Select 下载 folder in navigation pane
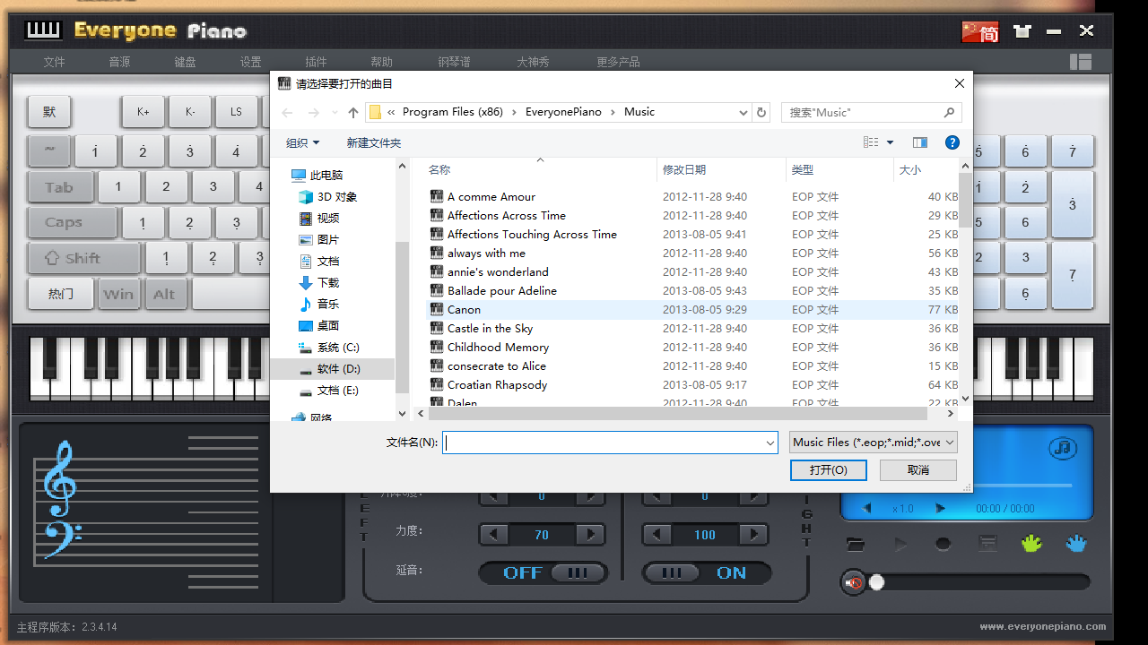This screenshot has height=645, width=1148. 328,282
